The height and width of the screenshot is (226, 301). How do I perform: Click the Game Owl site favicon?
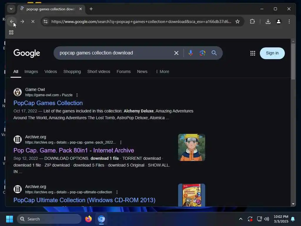(x=18, y=92)
